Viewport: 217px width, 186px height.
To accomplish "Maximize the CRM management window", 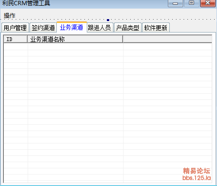I will tap(192, 3).
